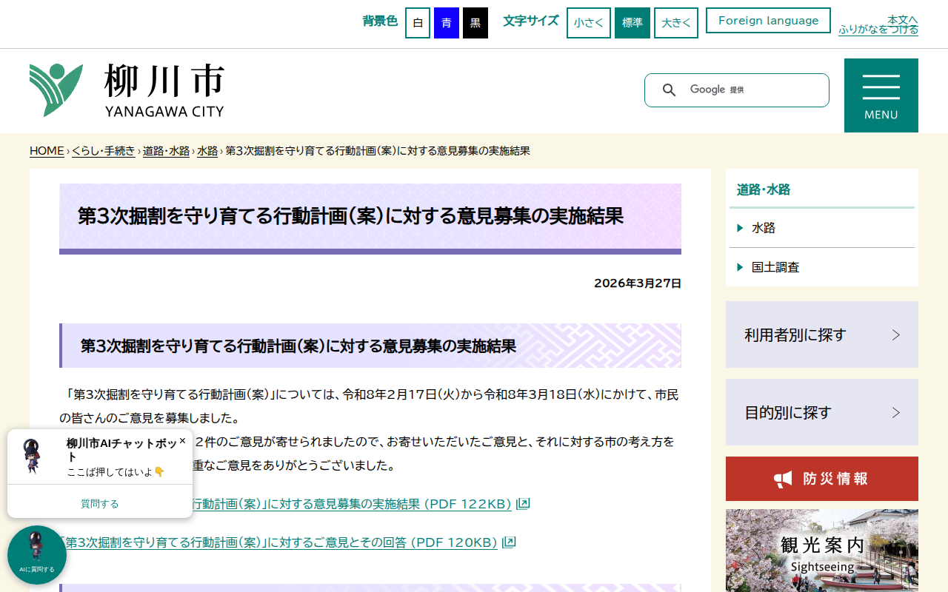Open chatbot via AIに質問する circular icon
Viewport: 948px width, 592px height.
pos(36,554)
